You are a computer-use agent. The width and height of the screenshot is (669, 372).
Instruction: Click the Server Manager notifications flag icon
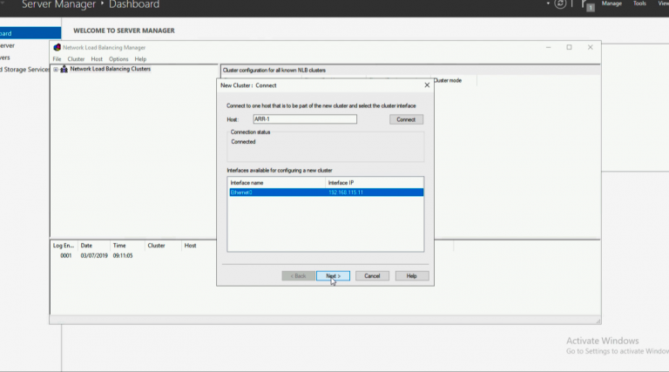pyautogui.click(x=588, y=5)
